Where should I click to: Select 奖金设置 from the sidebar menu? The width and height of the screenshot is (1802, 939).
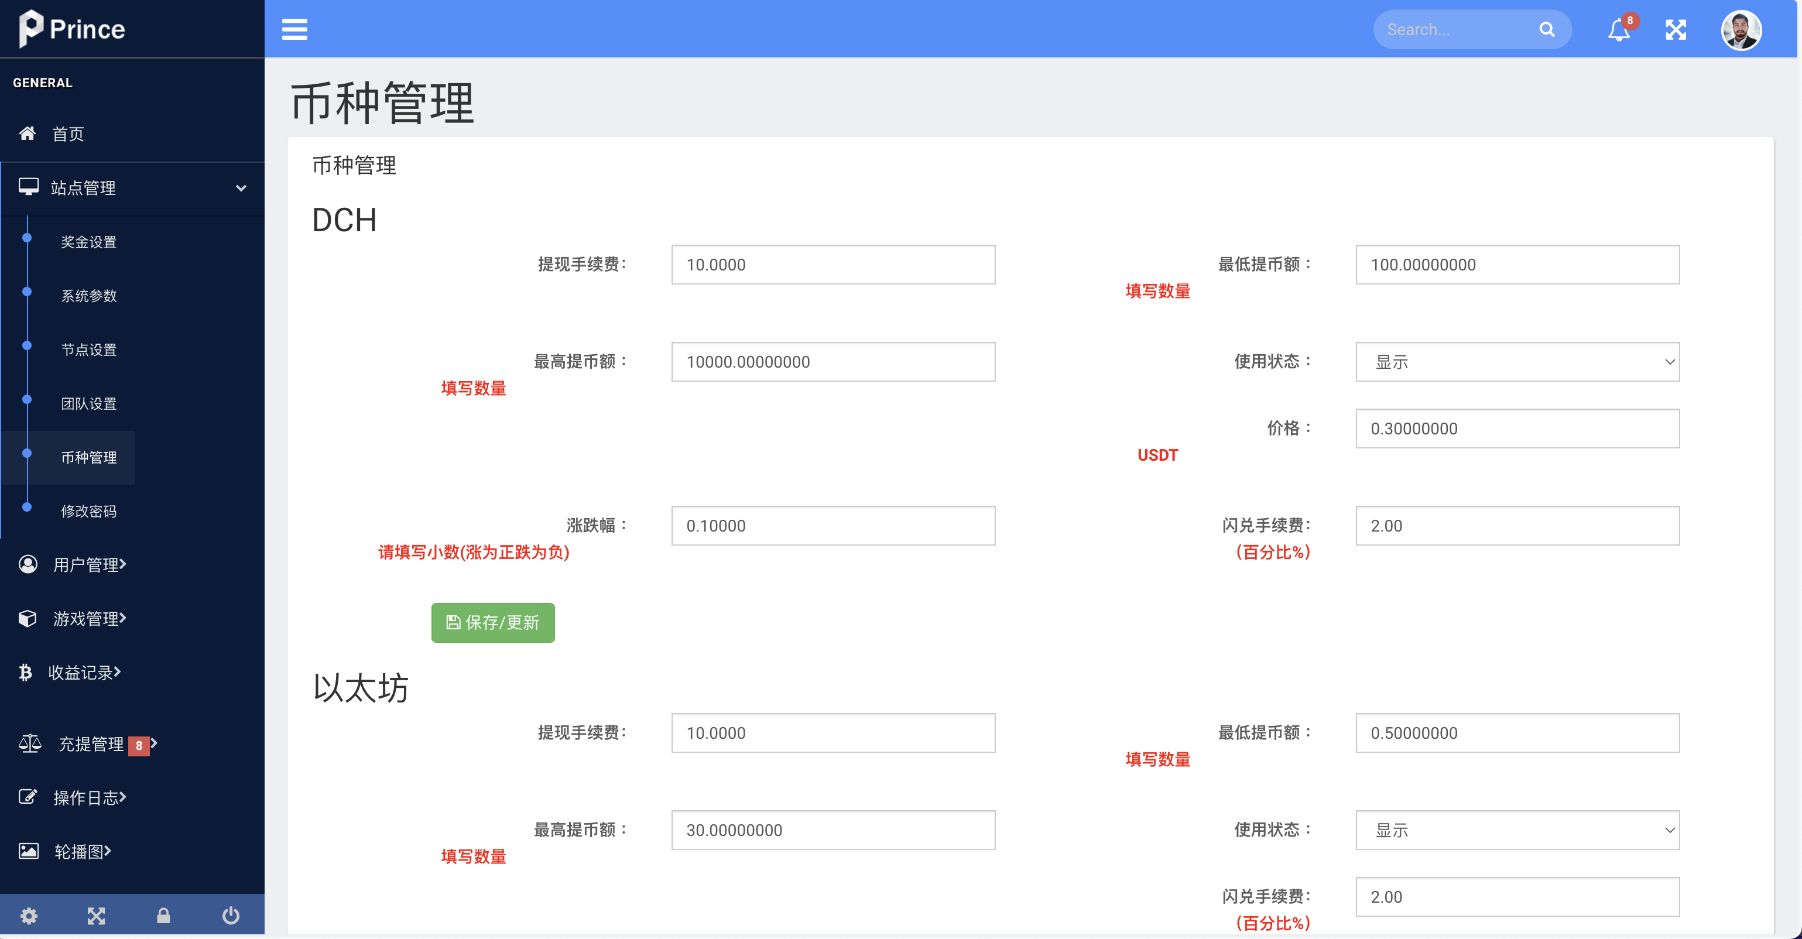88,241
